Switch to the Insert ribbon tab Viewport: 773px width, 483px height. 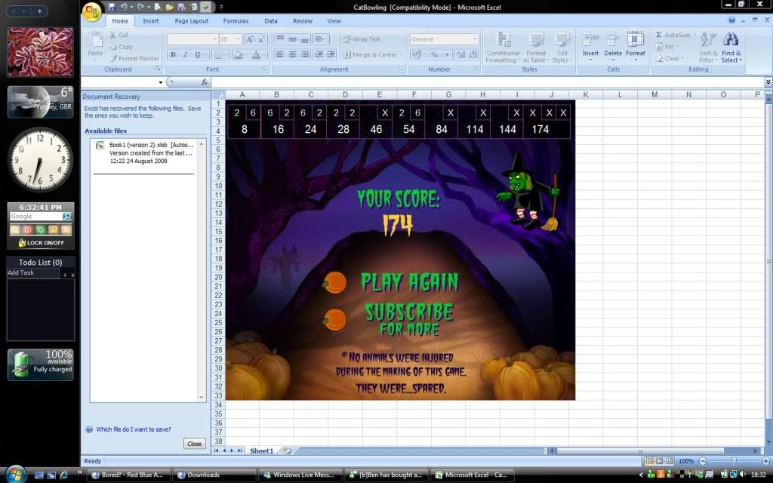(151, 20)
